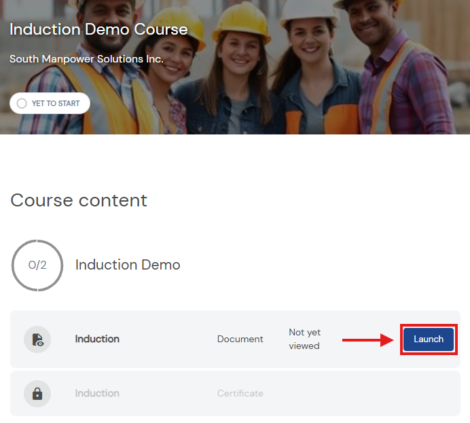Viewport: 470px width, 423px height.
Task: Click the red arrow pointing to Launch
Action: 368,339
